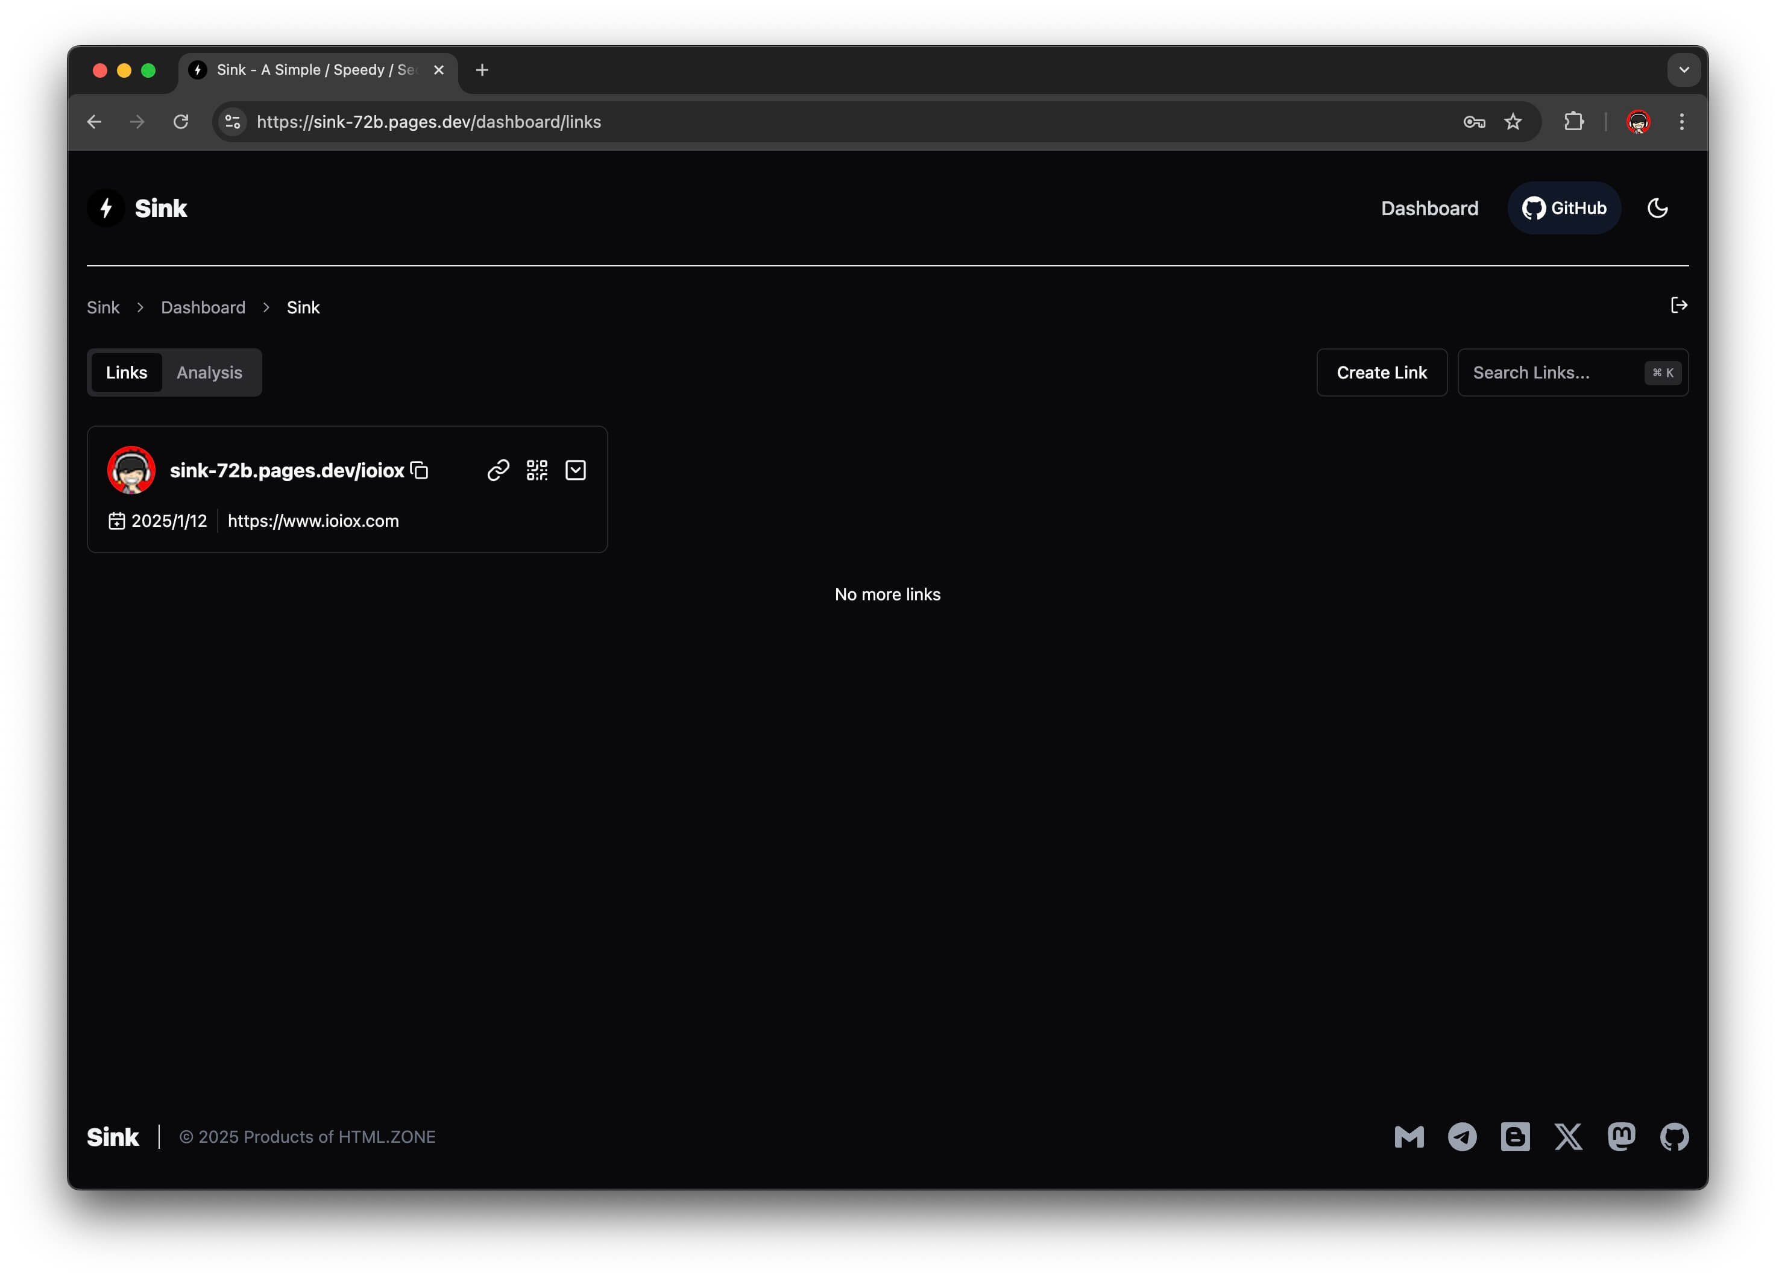Viewport: 1776px width, 1279px height.
Task: Click the footer Sink logo text
Action: (x=113, y=1137)
